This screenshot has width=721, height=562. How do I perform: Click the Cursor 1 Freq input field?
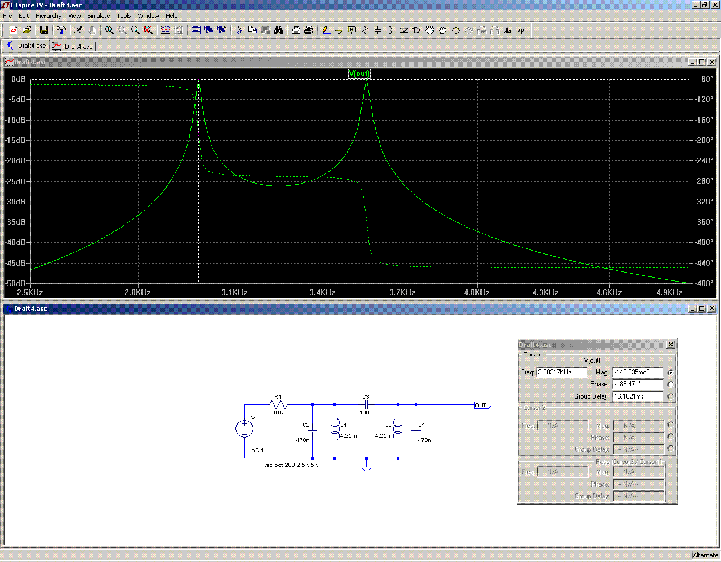pos(562,372)
